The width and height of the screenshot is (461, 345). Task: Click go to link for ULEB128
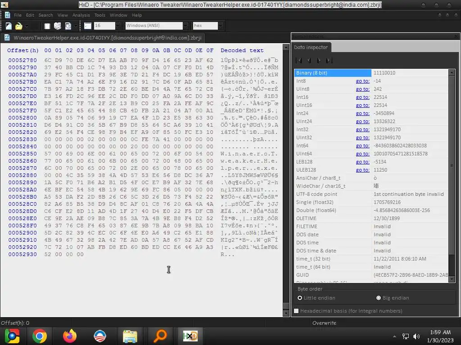362,170
